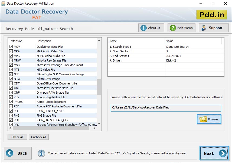Select the QuickTime Video File description
The image size is (232, 163).
tap(50, 47)
